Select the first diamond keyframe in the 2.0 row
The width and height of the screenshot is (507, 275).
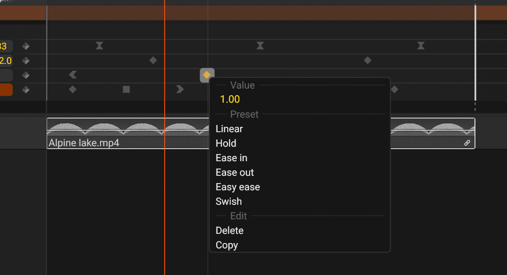pyautogui.click(x=153, y=61)
